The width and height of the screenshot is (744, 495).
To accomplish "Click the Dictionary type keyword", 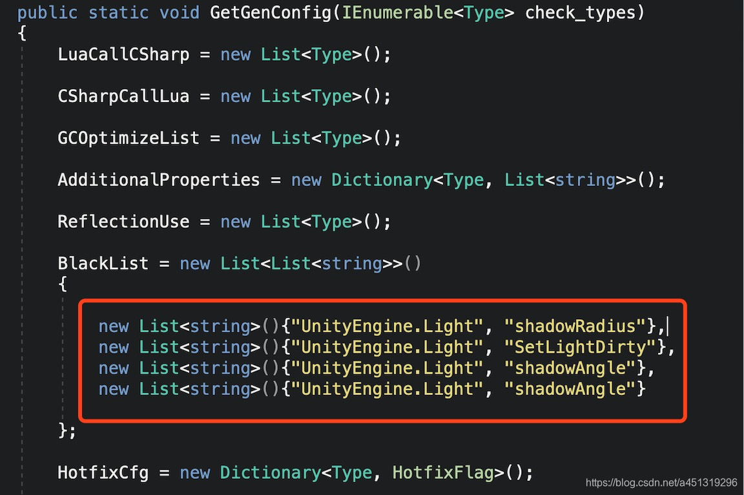I will 382,180.
